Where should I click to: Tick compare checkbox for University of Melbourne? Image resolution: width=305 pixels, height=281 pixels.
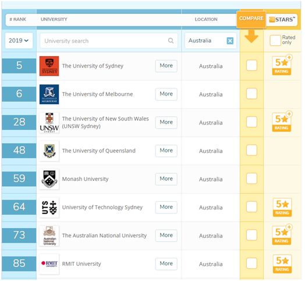(251, 94)
